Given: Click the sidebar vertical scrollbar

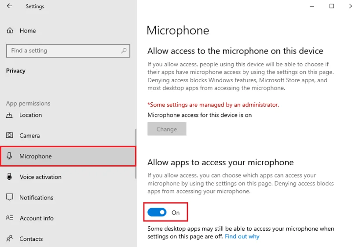Looking at the screenshot, I should (136, 154).
